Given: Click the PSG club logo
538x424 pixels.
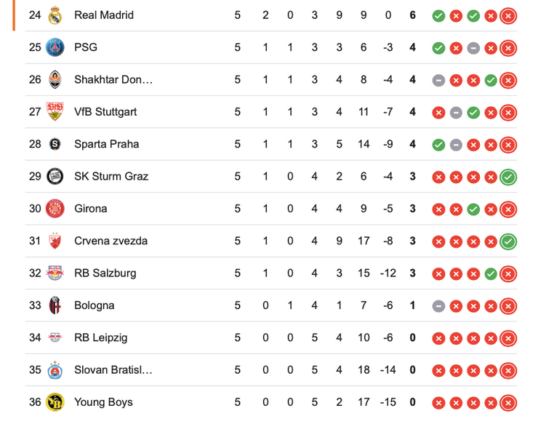Looking at the screenshot, I should pos(55,47).
